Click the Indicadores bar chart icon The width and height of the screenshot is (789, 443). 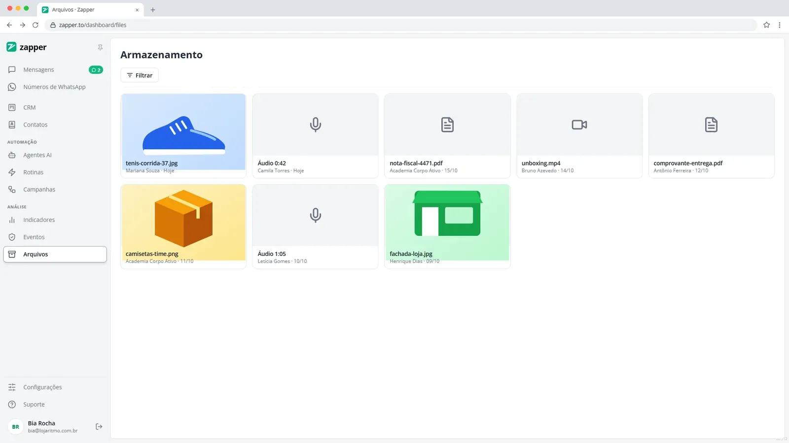(x=12, y=220)
